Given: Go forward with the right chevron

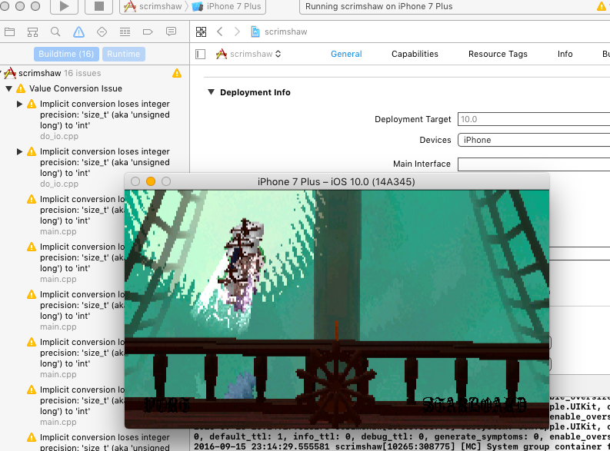Looking at the screenshot, I should [x=237, y=32].
